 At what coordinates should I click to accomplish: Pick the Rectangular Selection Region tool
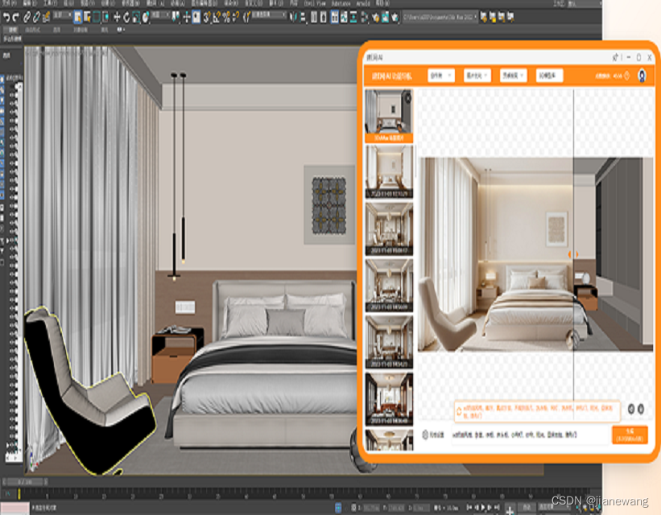96,17
